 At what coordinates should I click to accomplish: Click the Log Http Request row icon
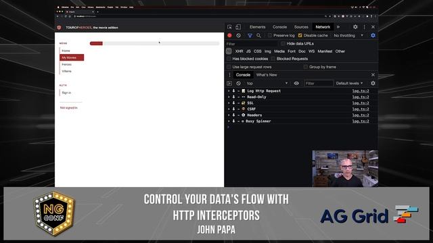244,91
